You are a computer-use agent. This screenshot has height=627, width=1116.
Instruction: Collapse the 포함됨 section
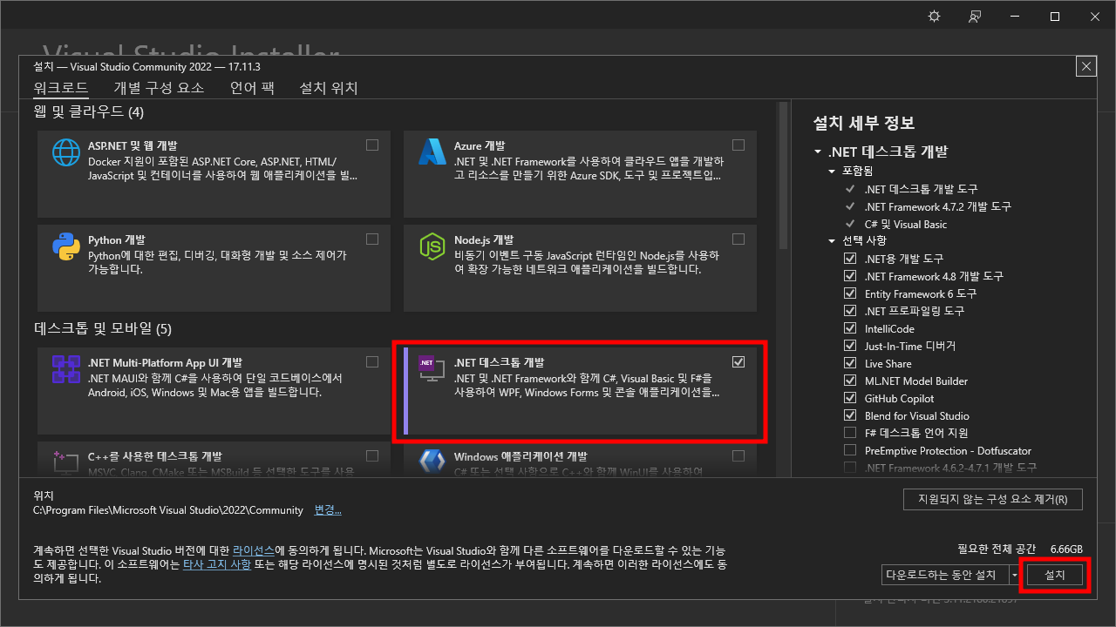tap(833, 171)
